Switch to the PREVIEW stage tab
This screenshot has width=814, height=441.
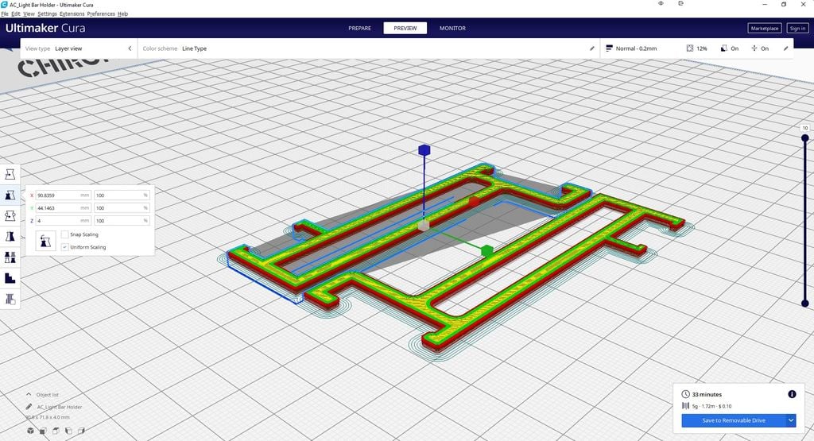point(405,28)
